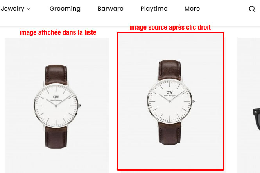Click the crown knob of outlined watch
This screenshot has height=173, width=260.
[x=194, y=101]
